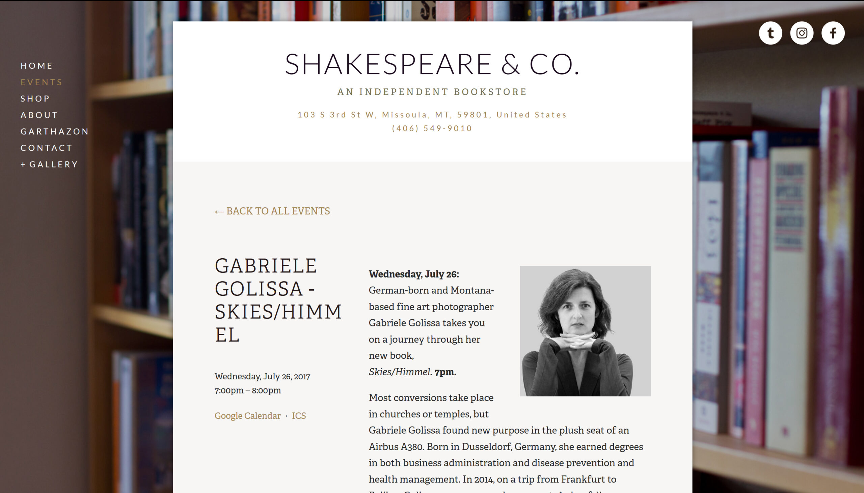
Task: Click the store phone number
Action: (x=432, y=128)
